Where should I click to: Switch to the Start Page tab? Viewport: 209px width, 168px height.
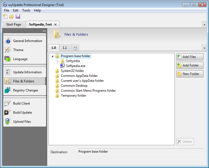(x=14, y=24)
